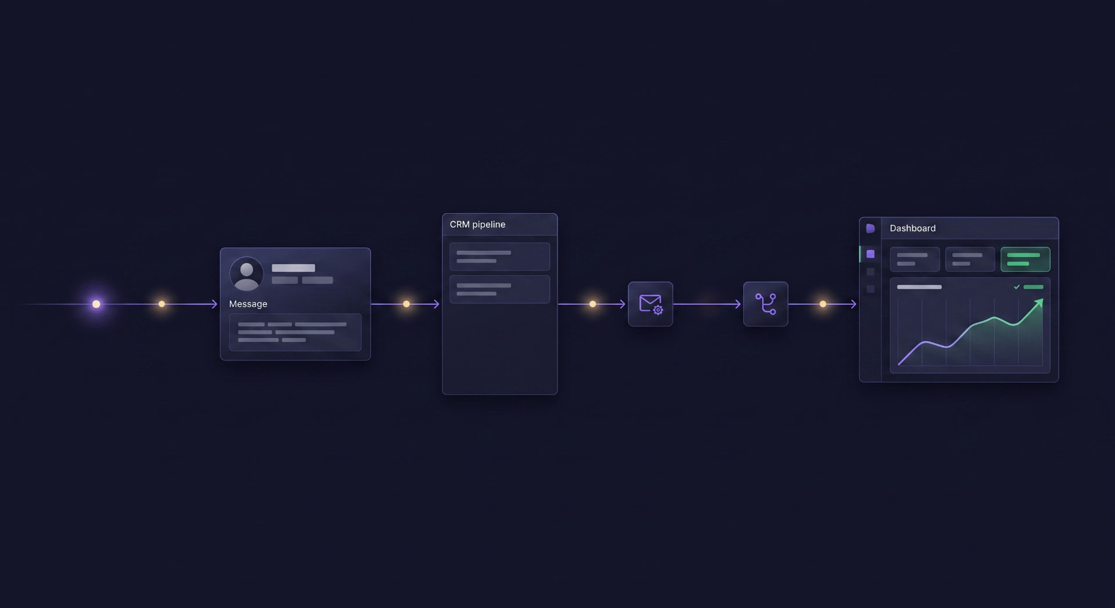Select the first record in CRM pipeline
The width and height of the screenshot is (1115, 608).
pos(499,257)
